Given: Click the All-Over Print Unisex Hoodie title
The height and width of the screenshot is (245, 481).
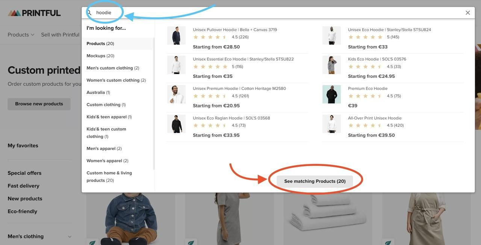Looking at the screenshot, I should pyautogui.click(x=375, y=118).
